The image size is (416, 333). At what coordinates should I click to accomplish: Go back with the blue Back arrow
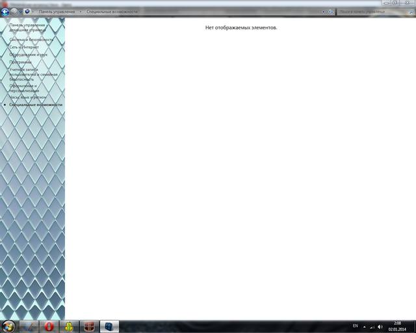coord(5,12)
